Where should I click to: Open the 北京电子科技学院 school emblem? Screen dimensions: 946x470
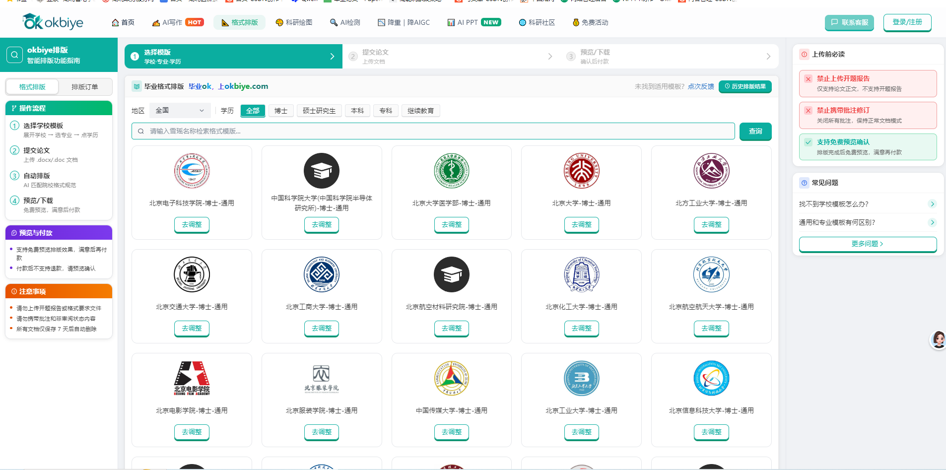click(192, 171)
